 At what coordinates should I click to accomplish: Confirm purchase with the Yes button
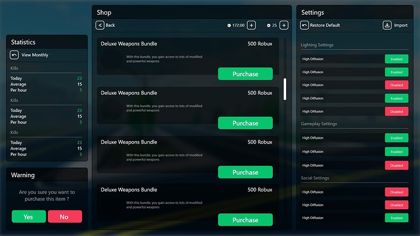29,217
